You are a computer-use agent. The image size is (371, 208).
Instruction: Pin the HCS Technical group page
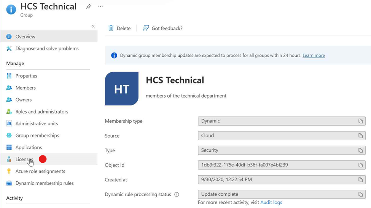[89, 6]
